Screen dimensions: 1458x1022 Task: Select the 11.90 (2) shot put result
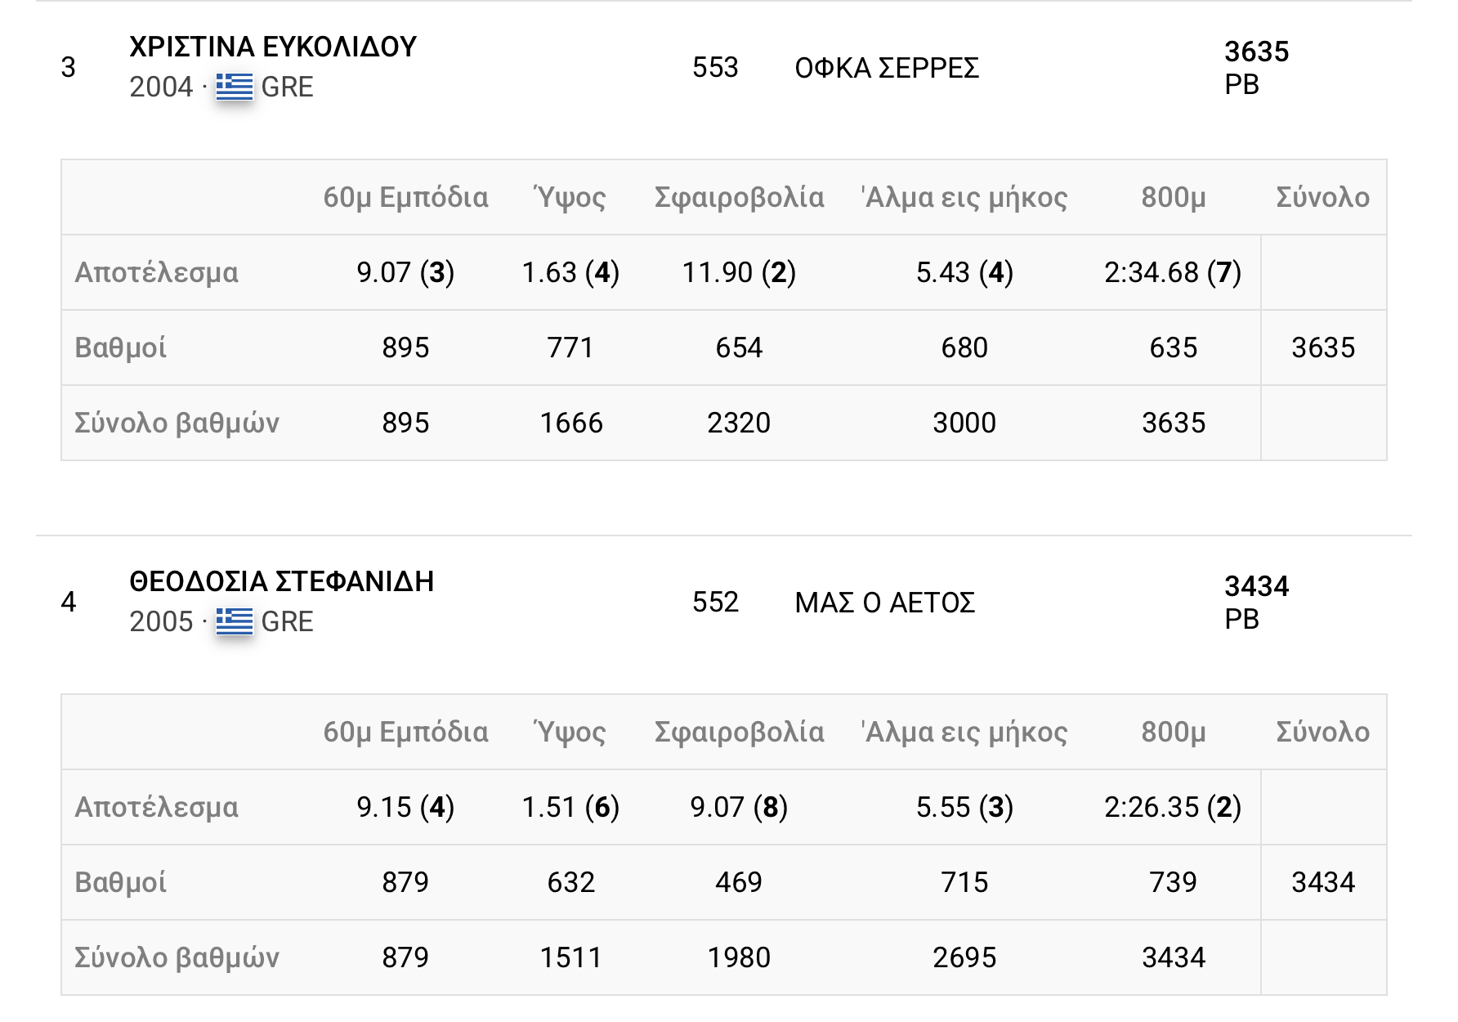[x=739, y=272]
